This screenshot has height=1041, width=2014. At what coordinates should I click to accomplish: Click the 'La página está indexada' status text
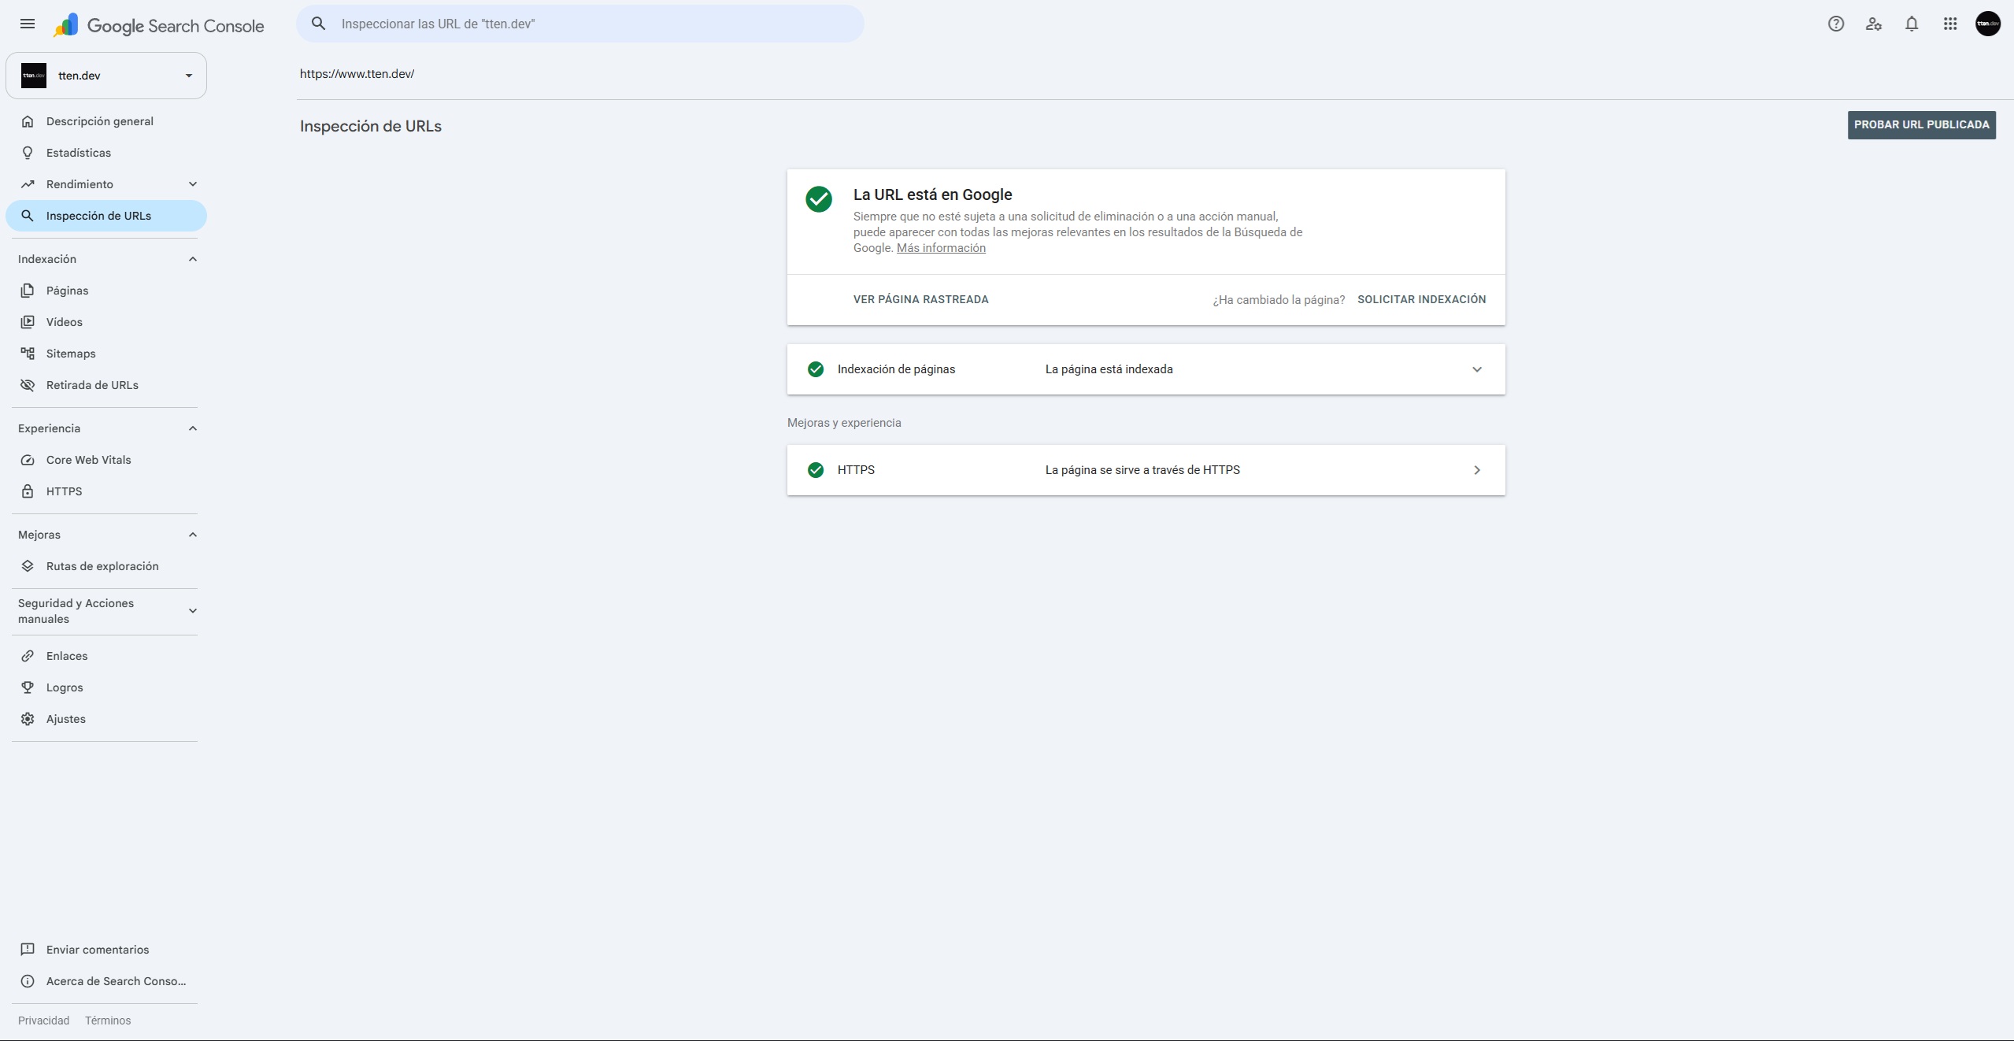tap(1109, 369)
